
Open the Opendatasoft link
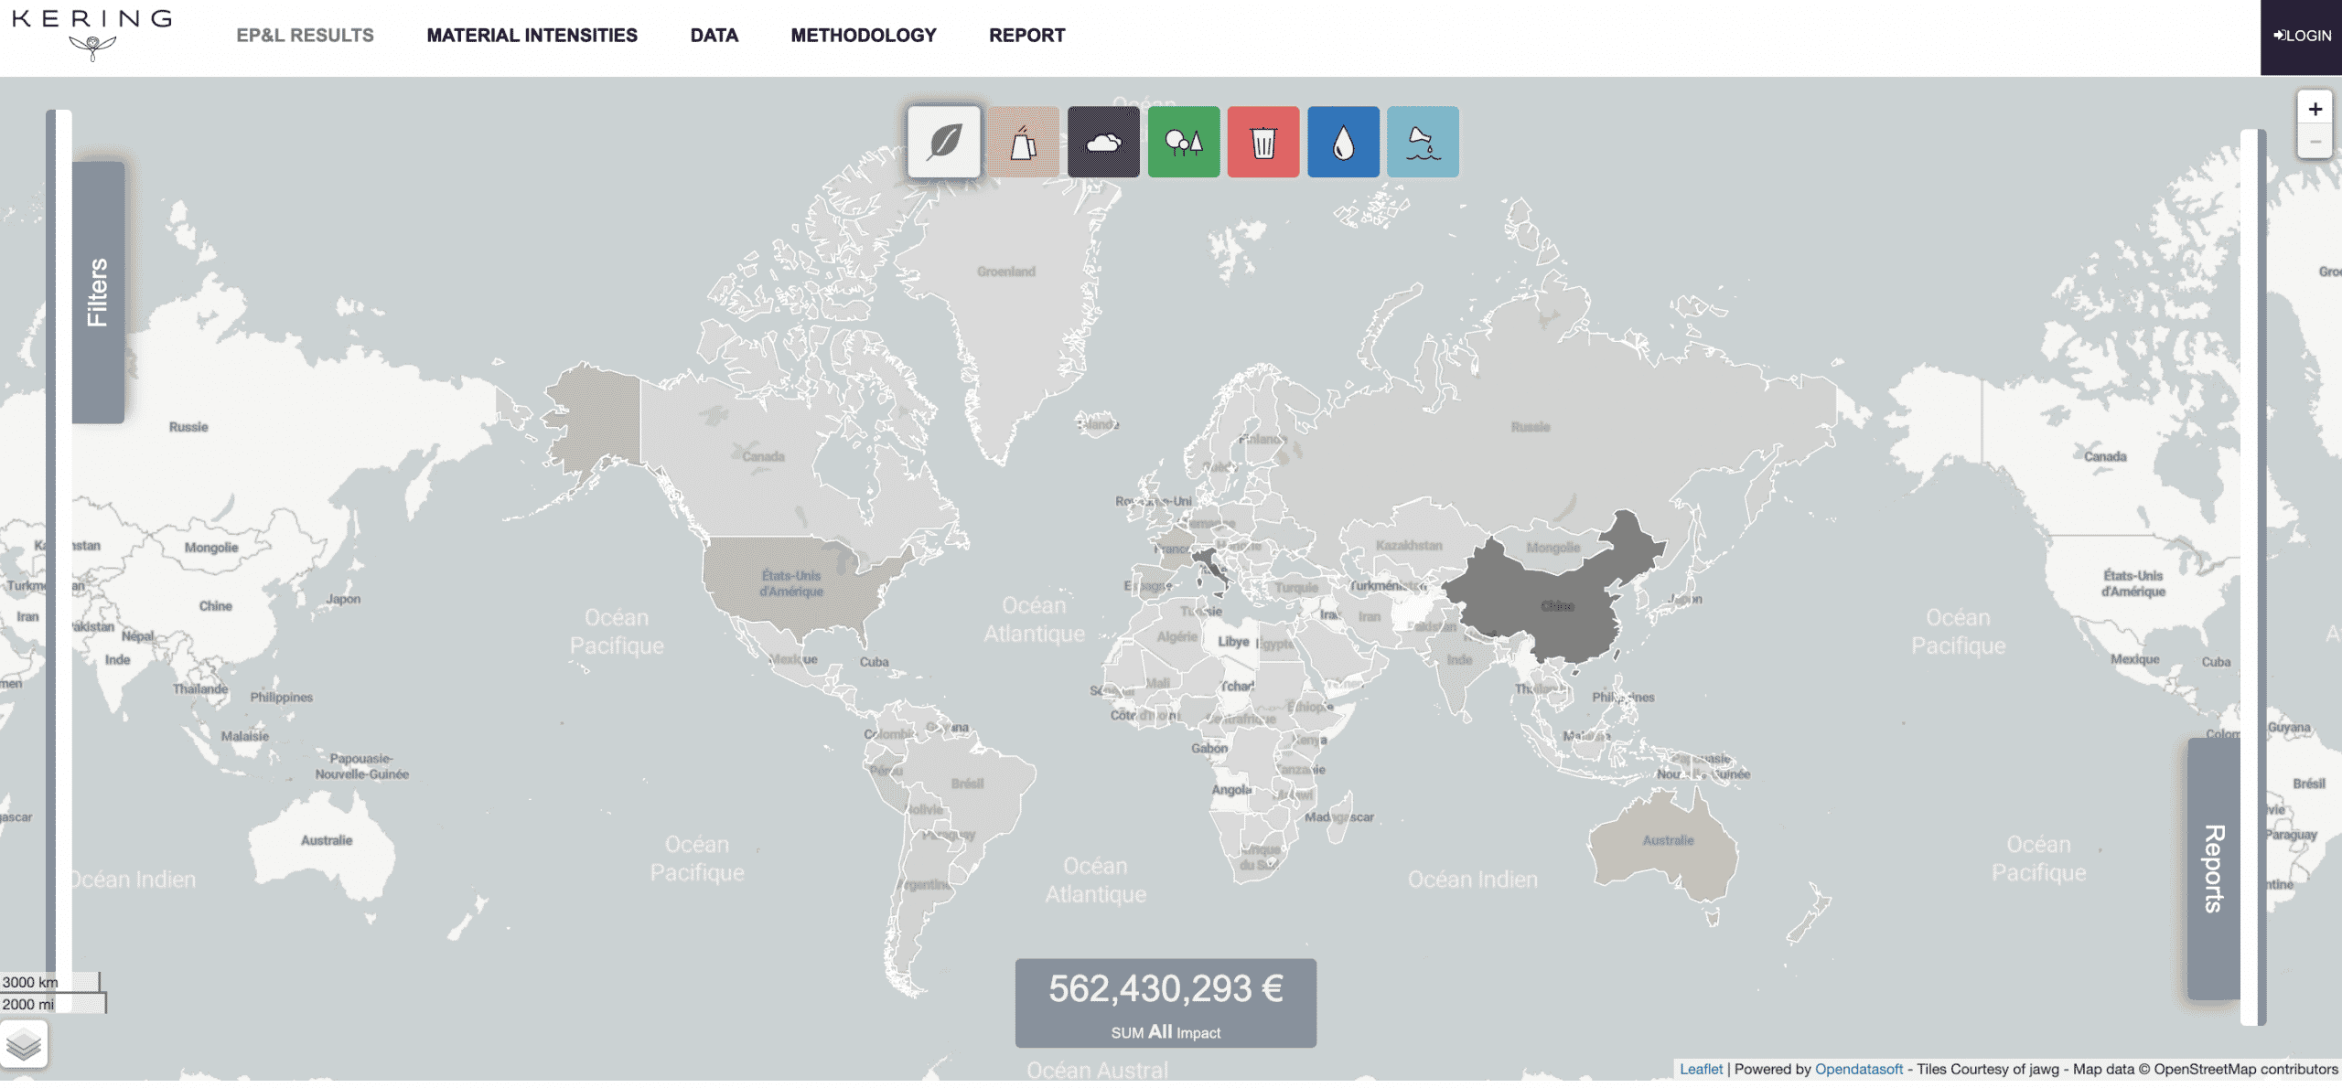(x=1858, y=1070)
